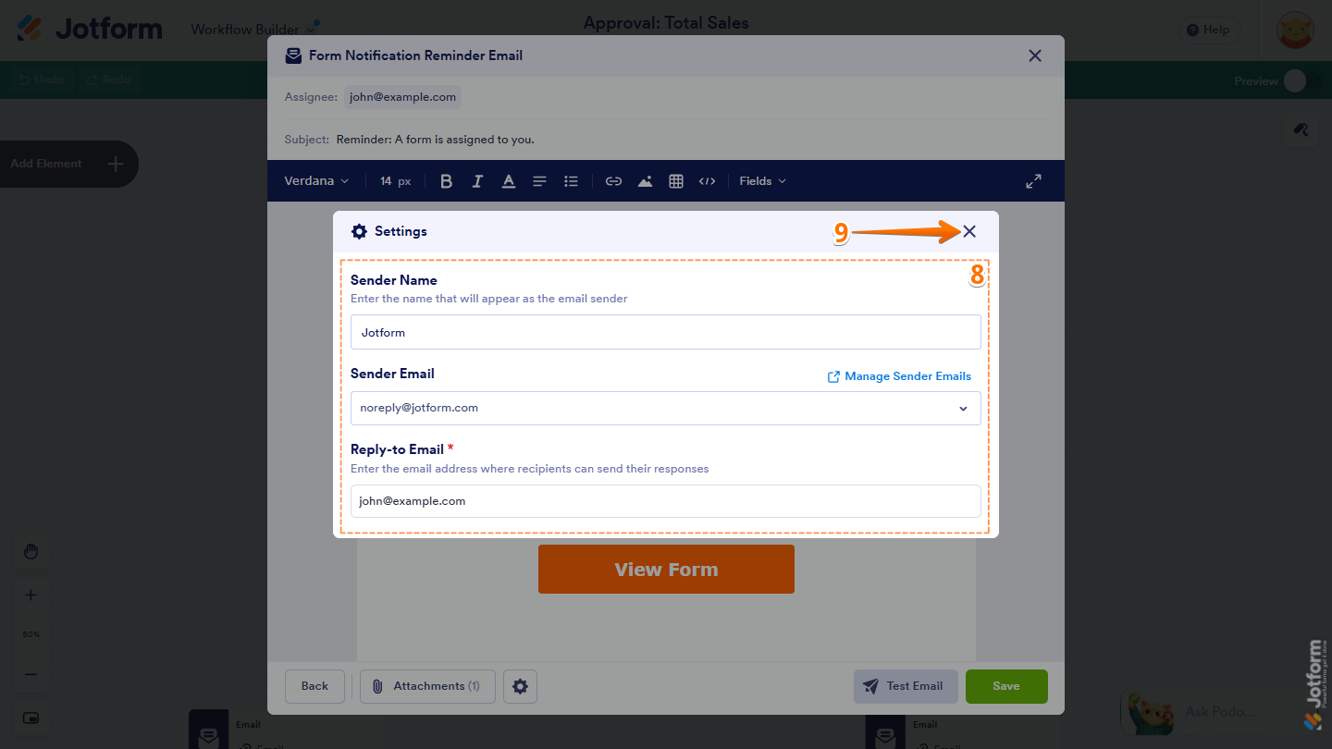Click the Jotform logo
The width and height of the screenshot is (1332, 749).
coord(90,29)
